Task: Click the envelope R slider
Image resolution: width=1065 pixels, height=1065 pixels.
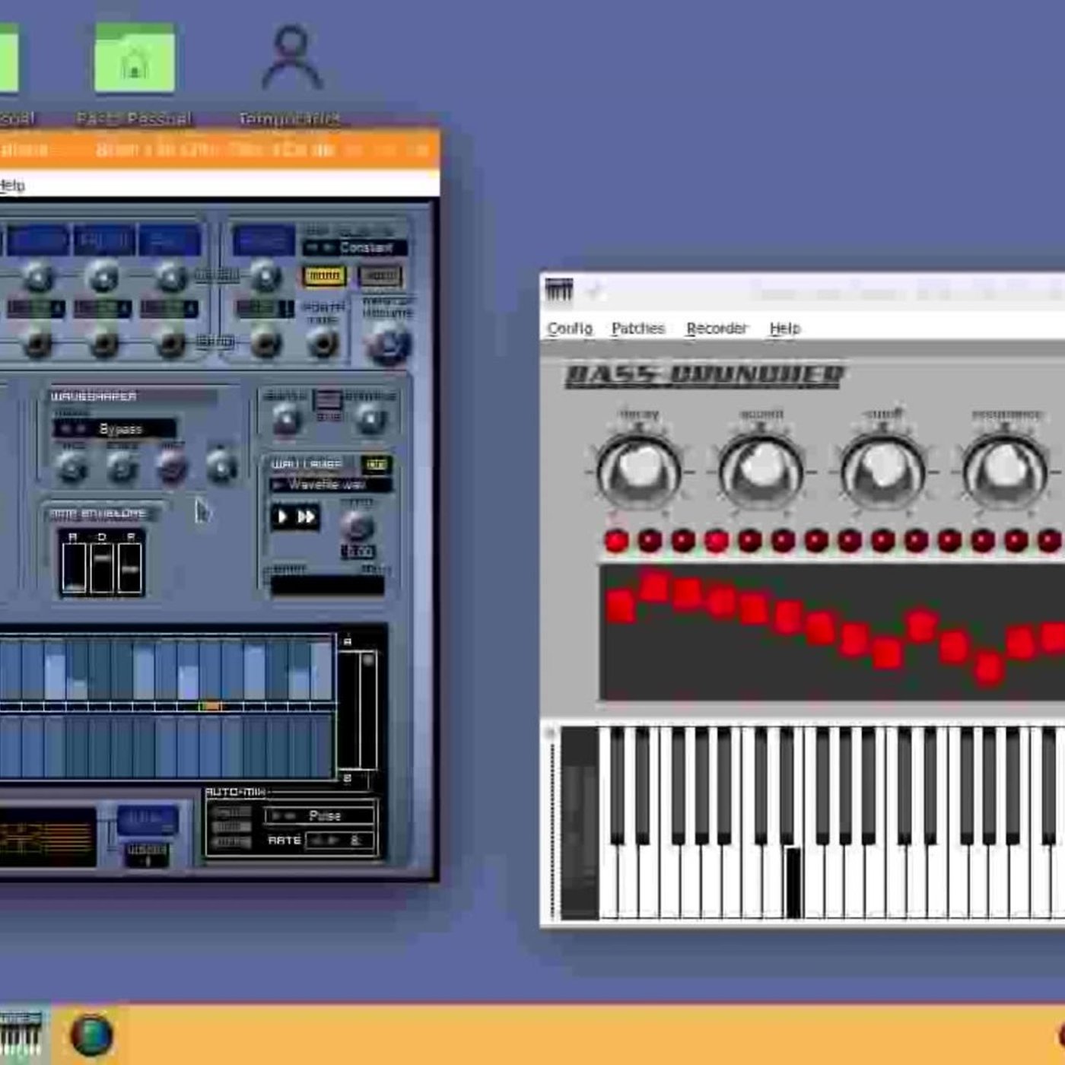Action: pyautogui.click(x=129, y=567)
